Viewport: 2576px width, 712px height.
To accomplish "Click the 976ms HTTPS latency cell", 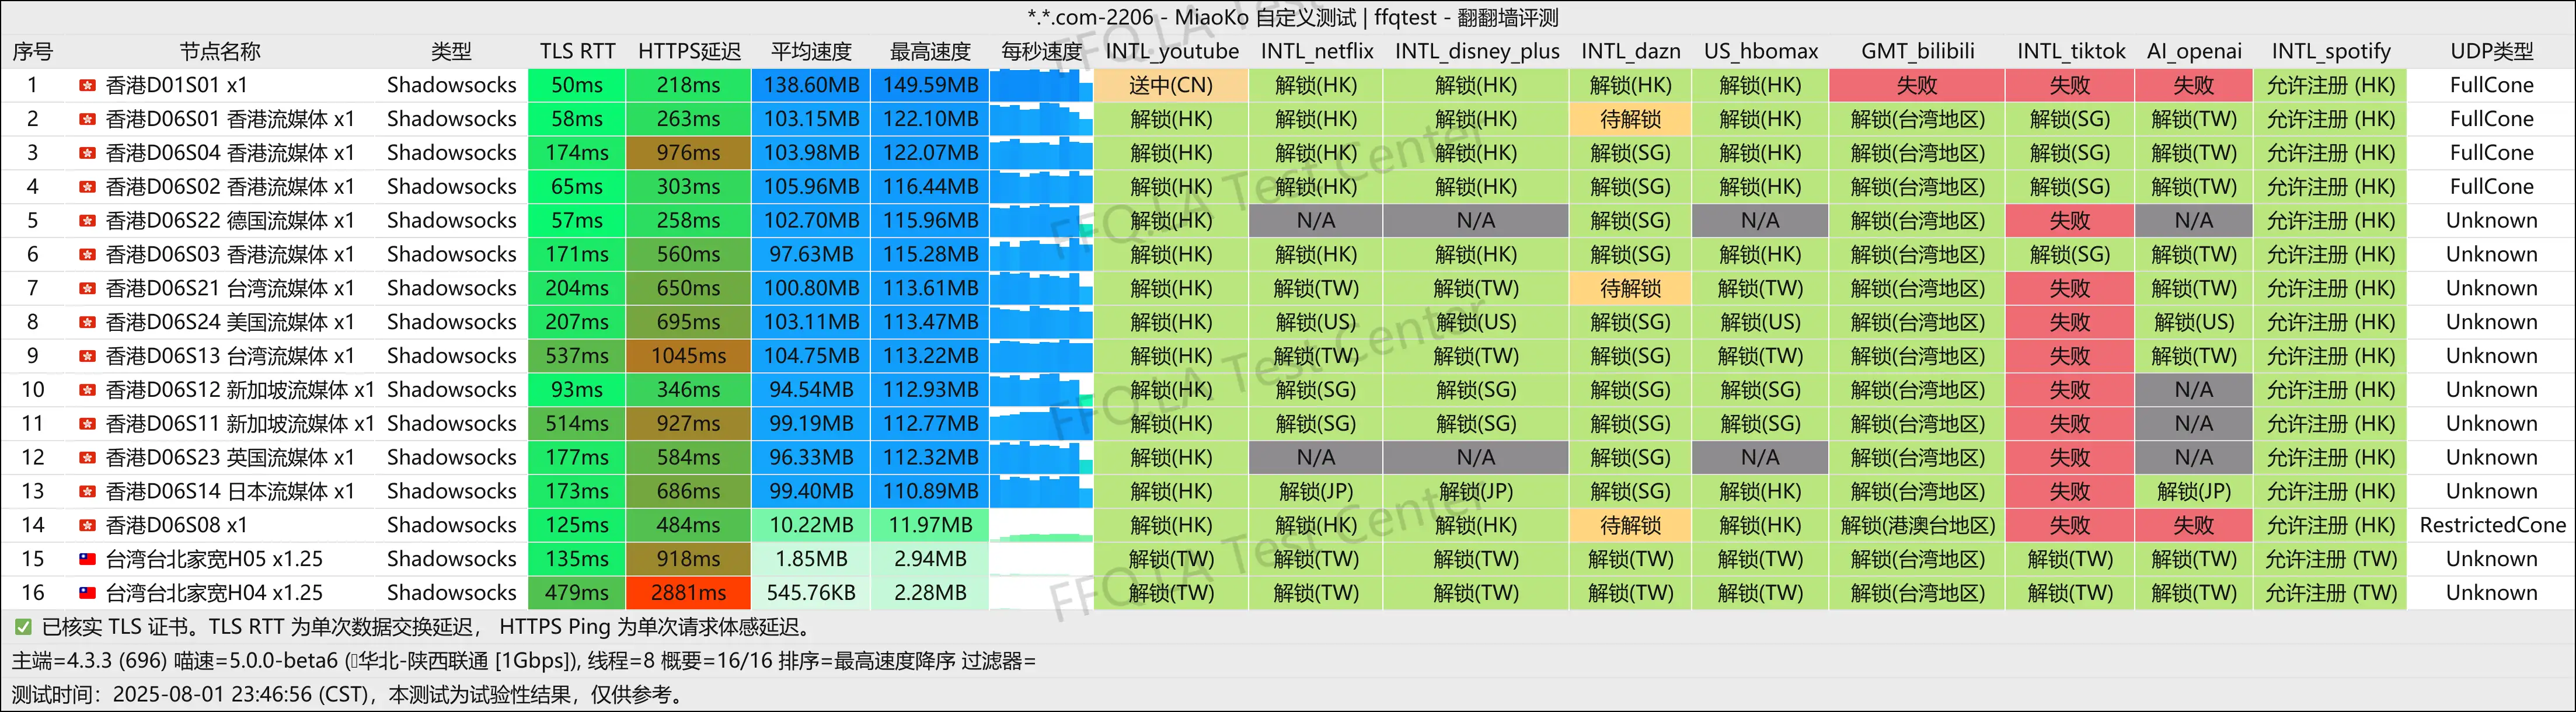I will click(x=689, y=153).
